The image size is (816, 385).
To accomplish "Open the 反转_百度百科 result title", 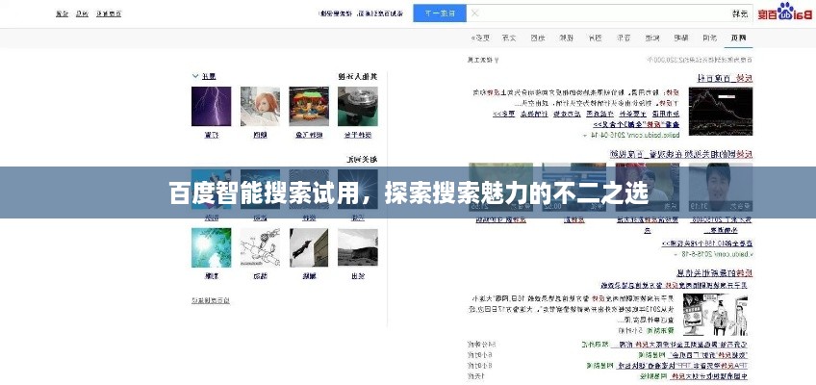I will tap(725, 78).
